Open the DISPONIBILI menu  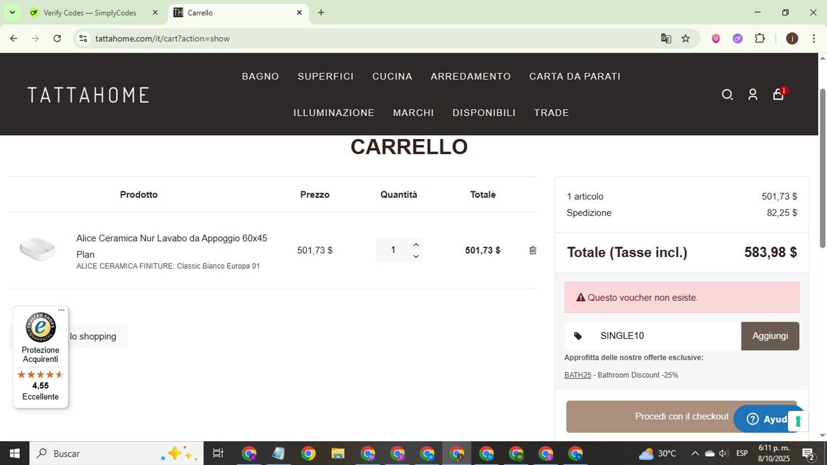[484, 113]
